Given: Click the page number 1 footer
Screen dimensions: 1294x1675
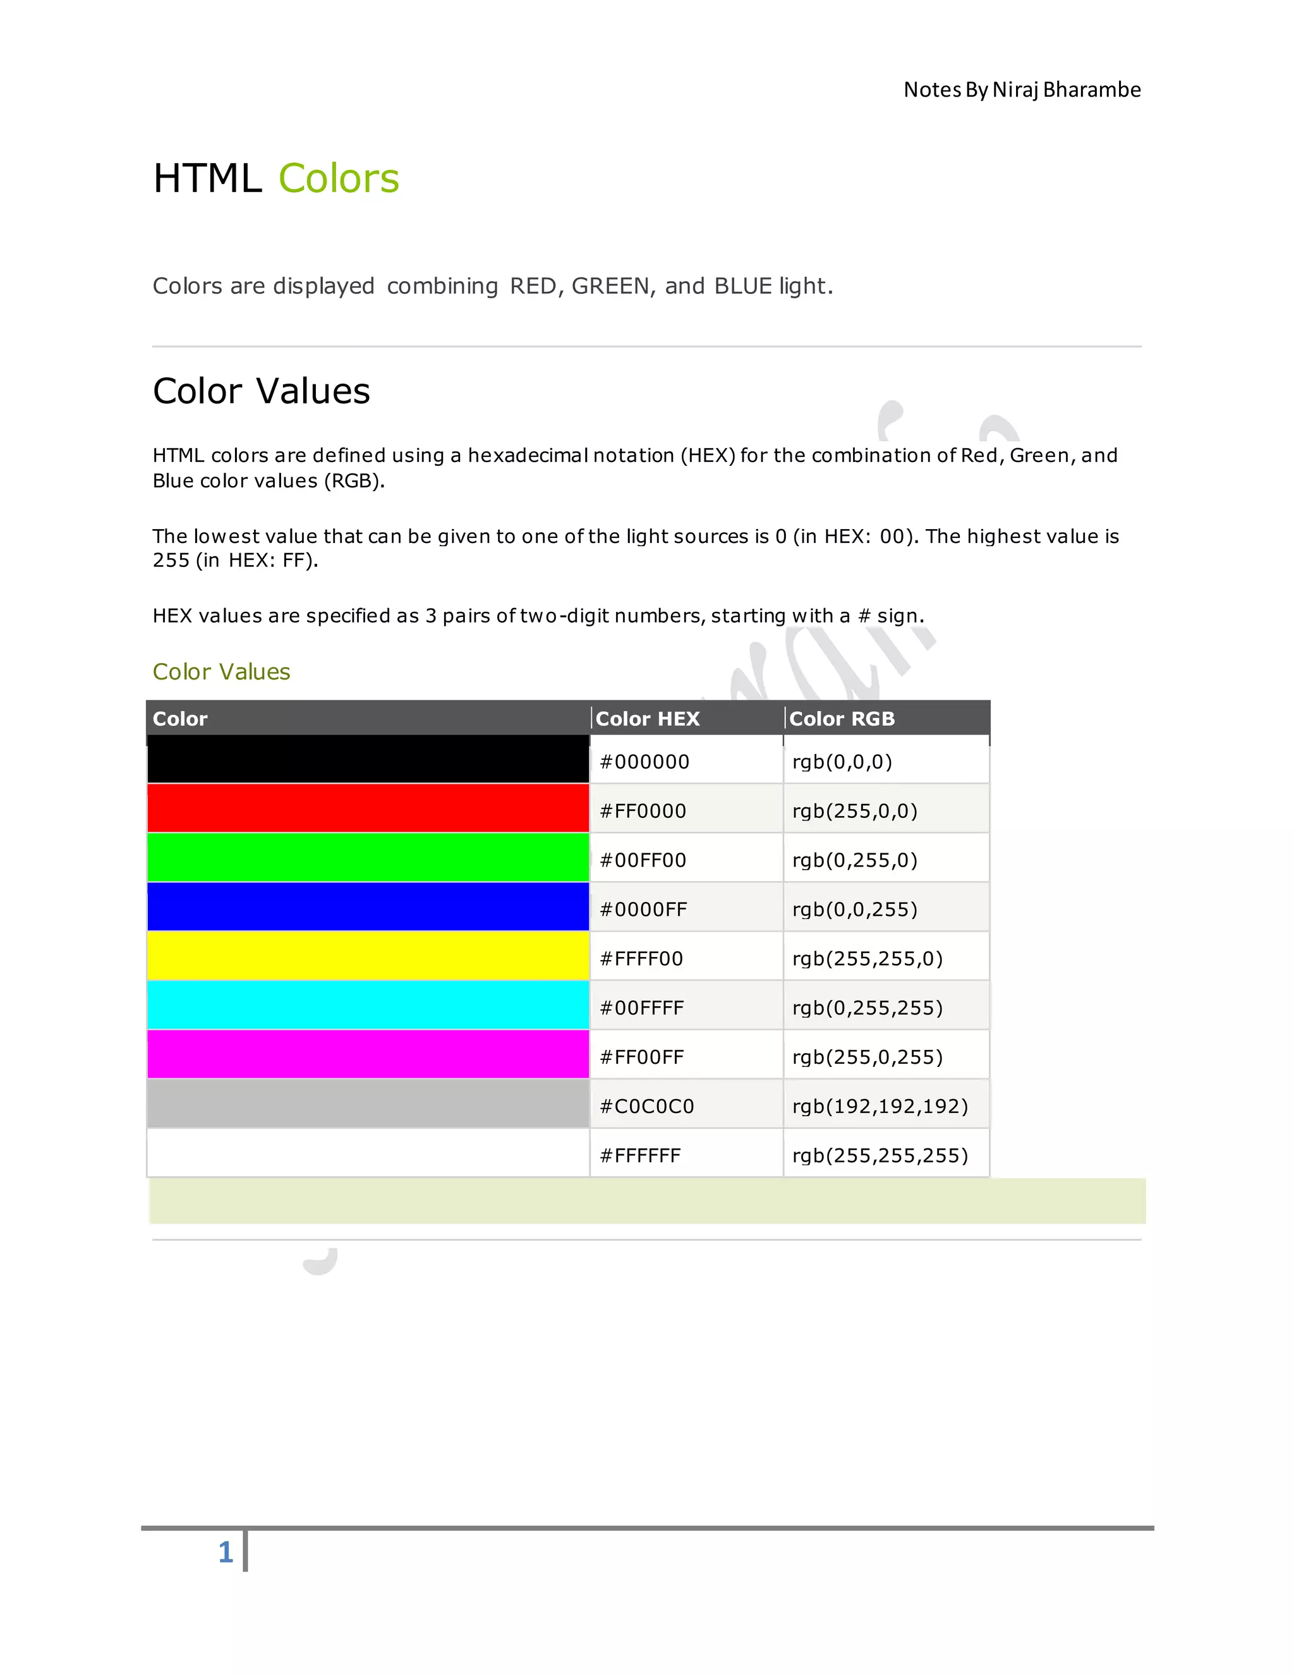Looking at the screenshot, I should coord(226,1552).
